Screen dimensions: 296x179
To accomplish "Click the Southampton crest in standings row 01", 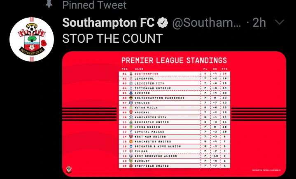I will tap(131, 73).
